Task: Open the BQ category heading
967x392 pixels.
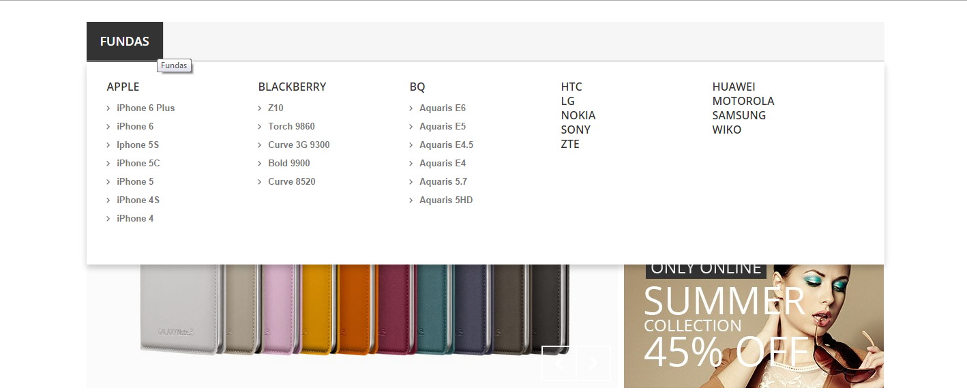Action: coord(417,87)
